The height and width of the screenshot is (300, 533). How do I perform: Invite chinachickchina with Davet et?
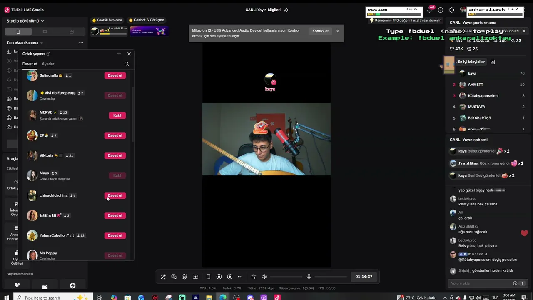click(x=115, y=195)
